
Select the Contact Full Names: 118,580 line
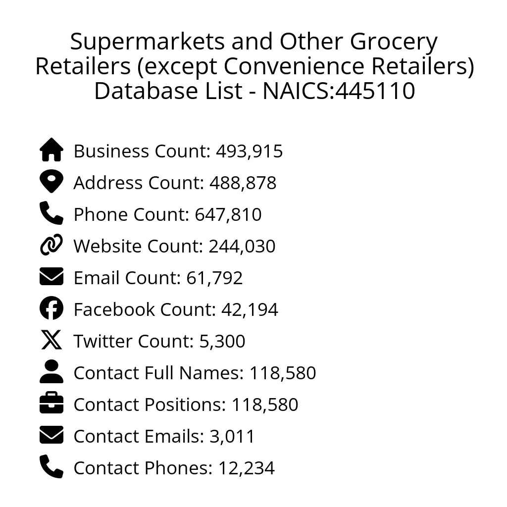point(195,373)
